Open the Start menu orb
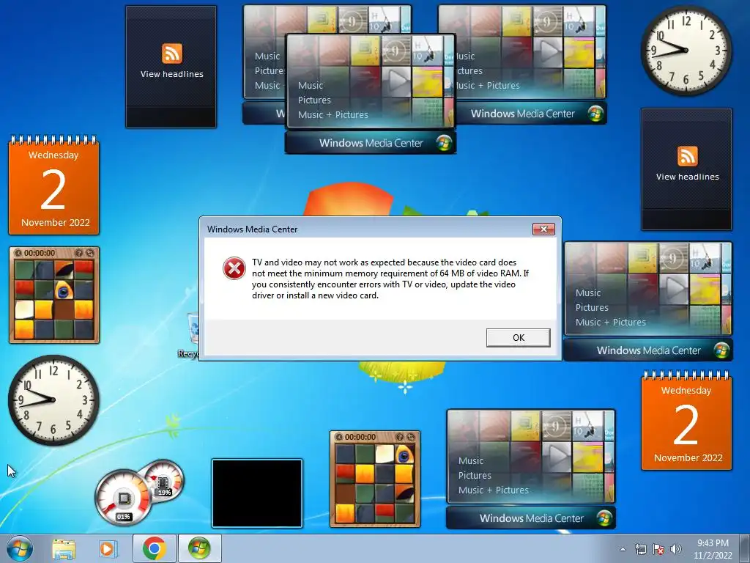Image resolution: width=750 pixels, height=563 pixels. click(x=19, y=548)
